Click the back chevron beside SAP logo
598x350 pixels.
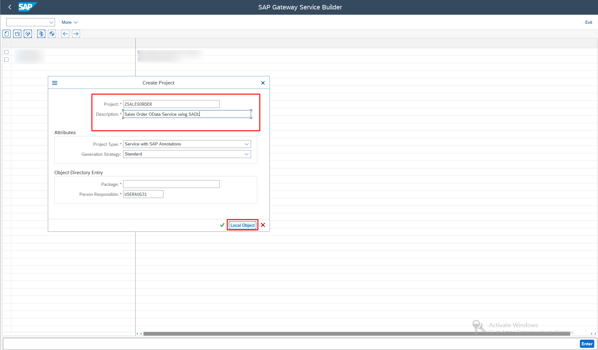point(10,7)
